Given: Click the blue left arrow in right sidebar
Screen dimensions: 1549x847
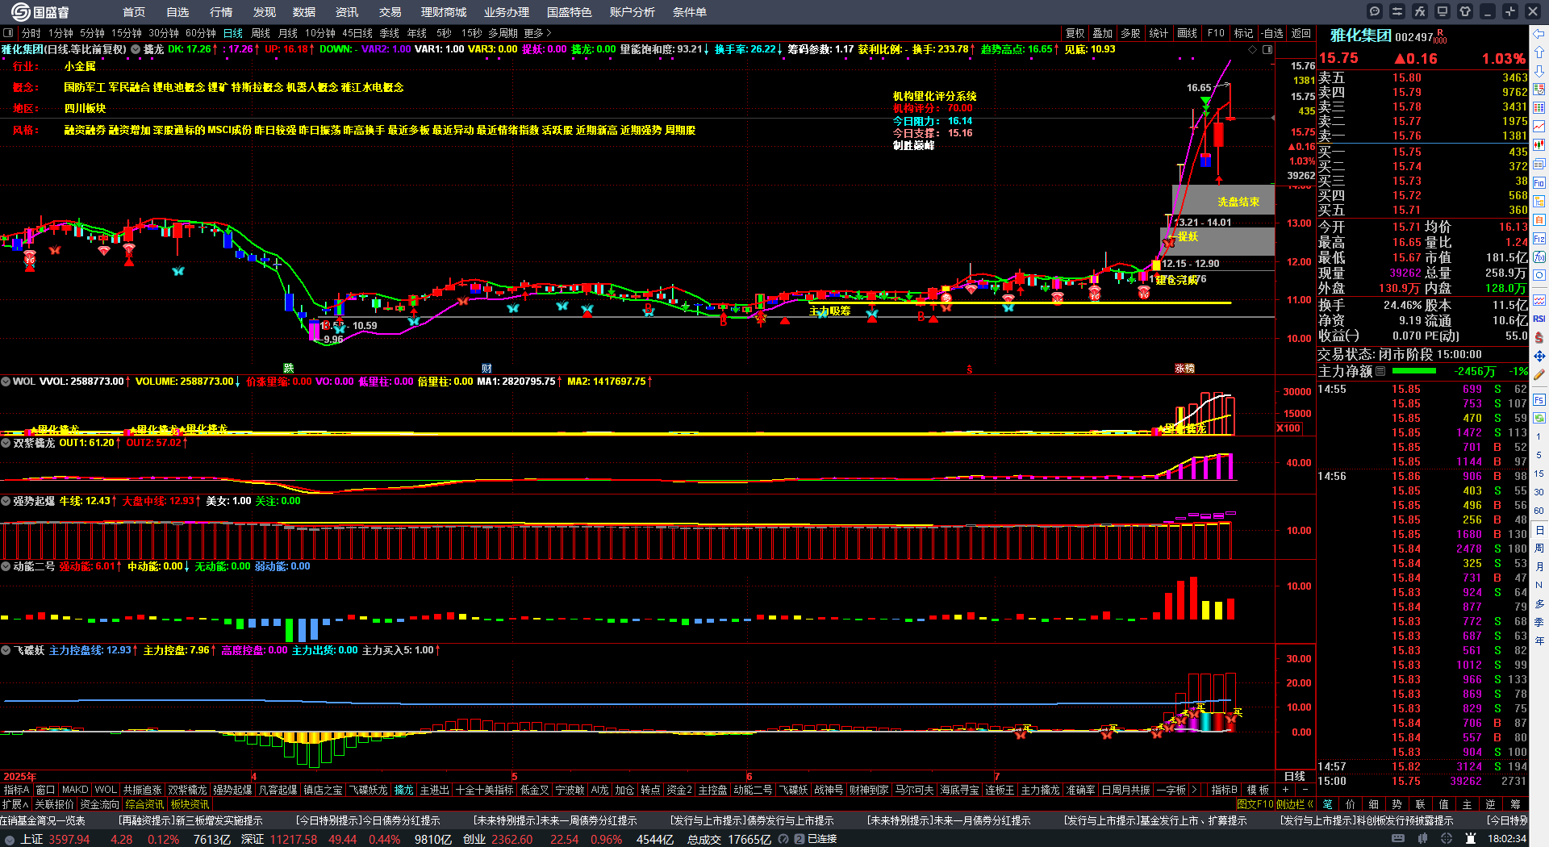Looking at the screenshot, I should point(1539,33).
